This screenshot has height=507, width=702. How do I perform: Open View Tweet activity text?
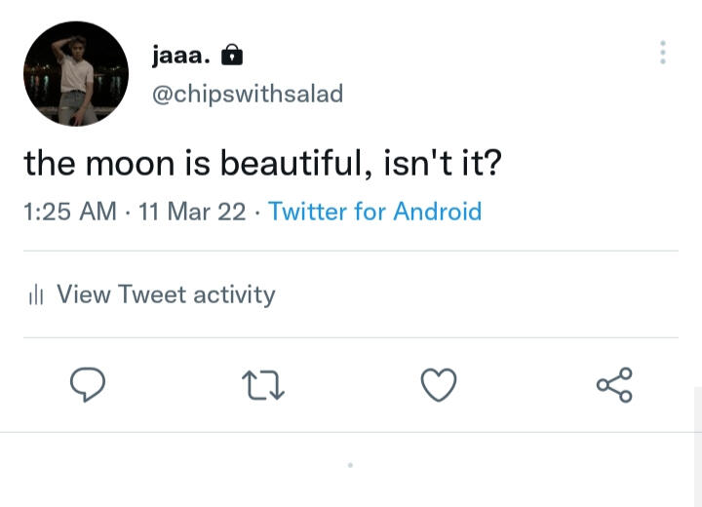166,294
